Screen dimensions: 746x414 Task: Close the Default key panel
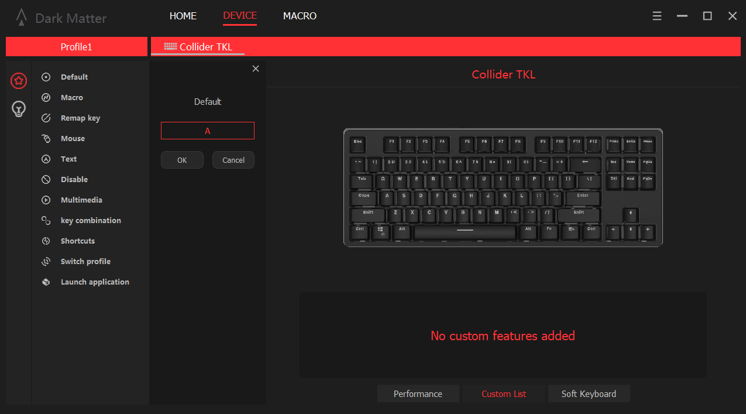tap(256, 69)
